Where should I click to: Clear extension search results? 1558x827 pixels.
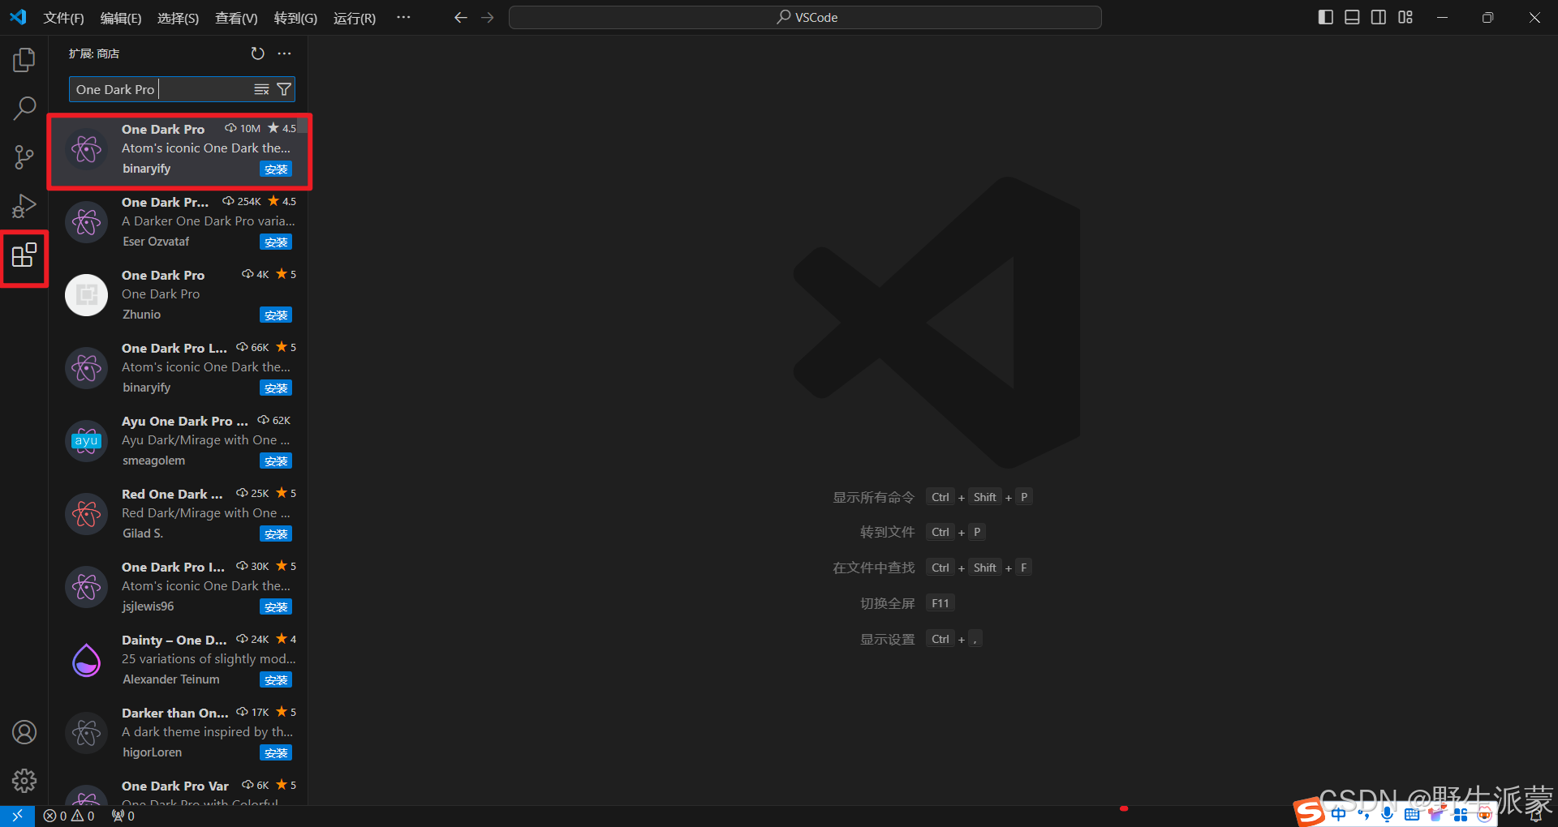[261, 89]
